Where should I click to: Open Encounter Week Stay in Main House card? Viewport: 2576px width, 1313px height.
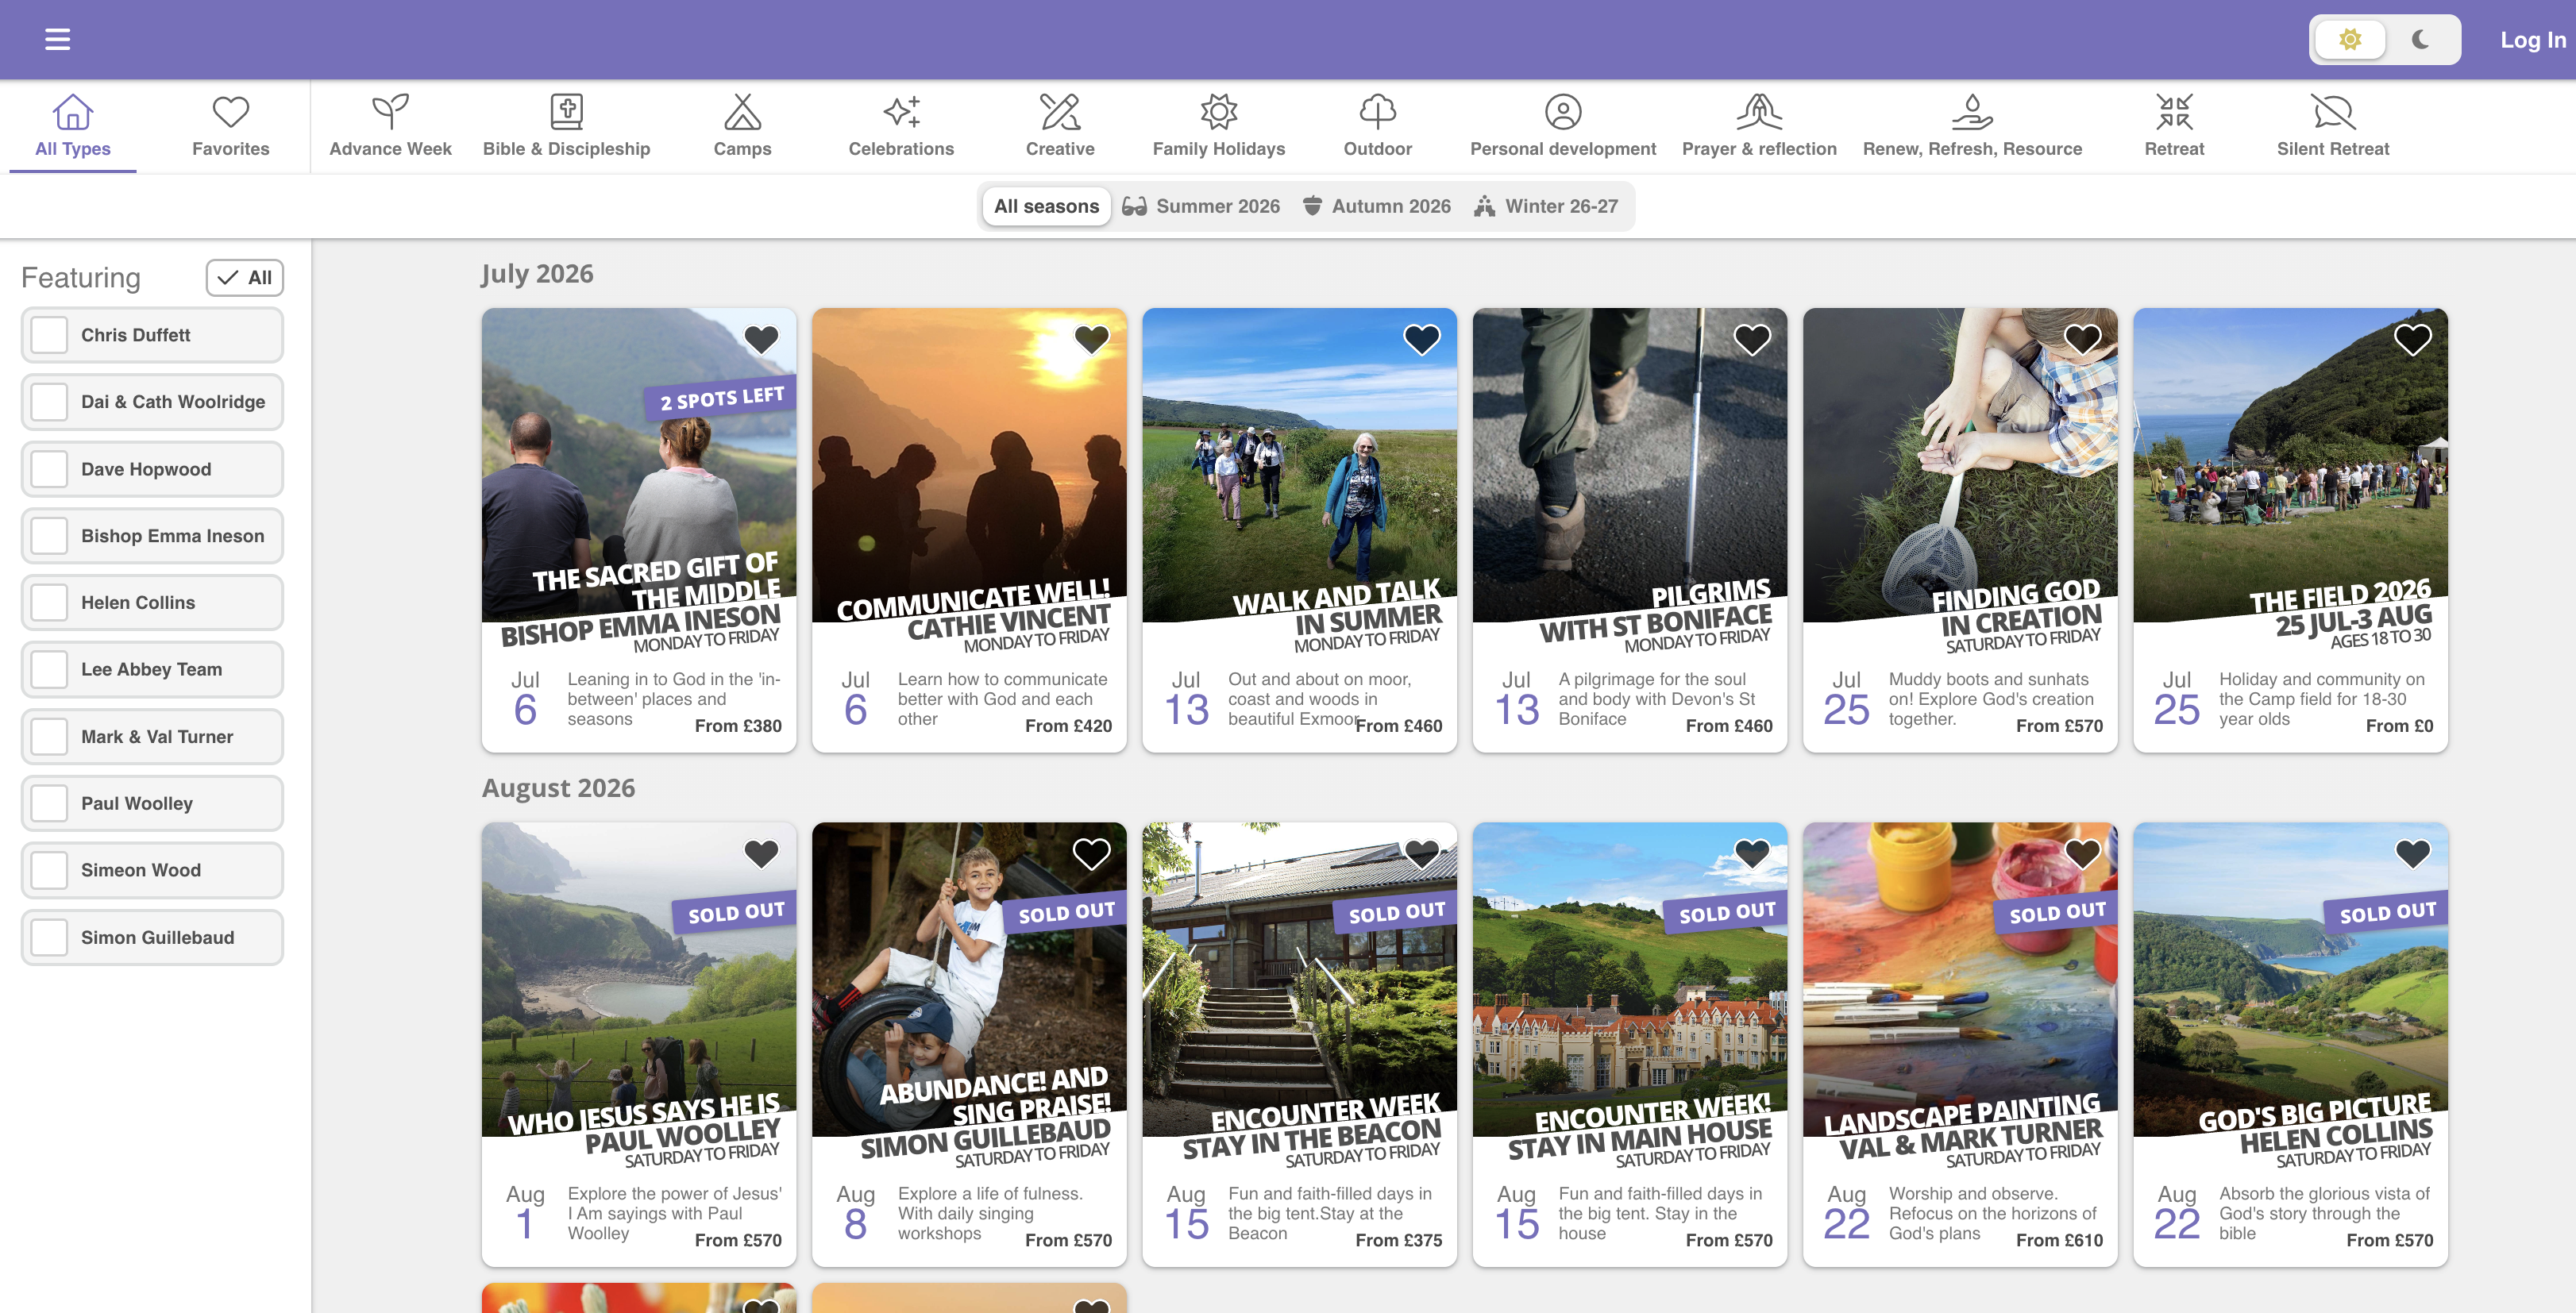(1630, 1044)
